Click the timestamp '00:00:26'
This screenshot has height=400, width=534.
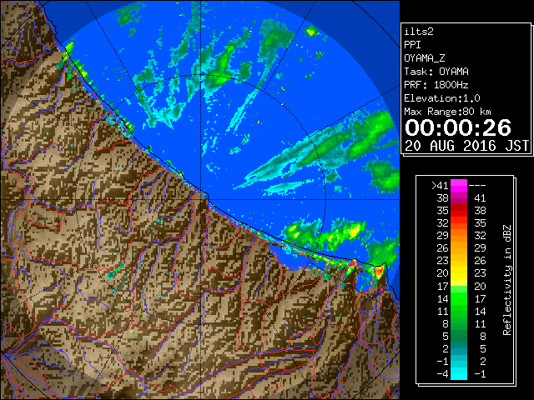click(458, 127)
